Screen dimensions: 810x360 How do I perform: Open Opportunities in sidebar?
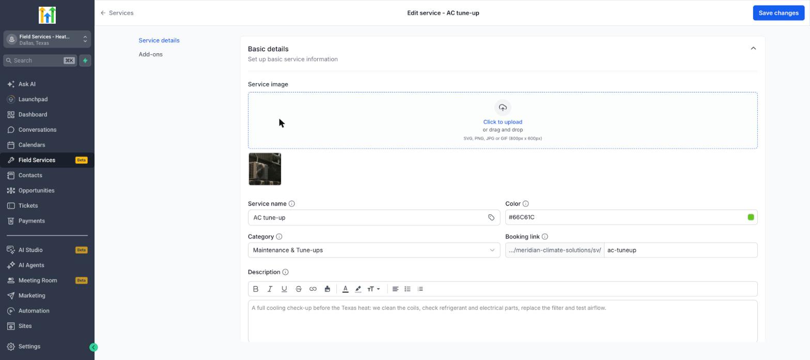(x=47, y=191)
